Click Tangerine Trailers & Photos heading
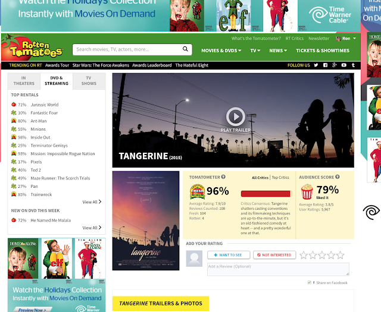 pos(161,303)
